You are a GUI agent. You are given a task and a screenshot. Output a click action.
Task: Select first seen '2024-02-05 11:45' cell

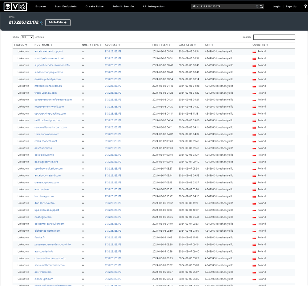(162, 237)
